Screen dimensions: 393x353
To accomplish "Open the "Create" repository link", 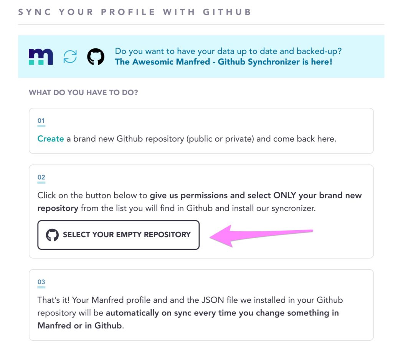I will [50, 139].
